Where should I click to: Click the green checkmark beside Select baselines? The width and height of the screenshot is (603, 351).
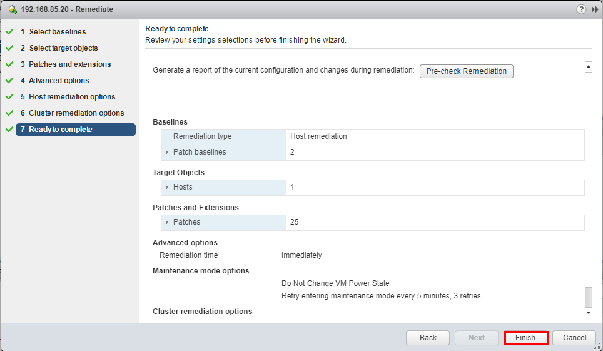pos(9,32)
